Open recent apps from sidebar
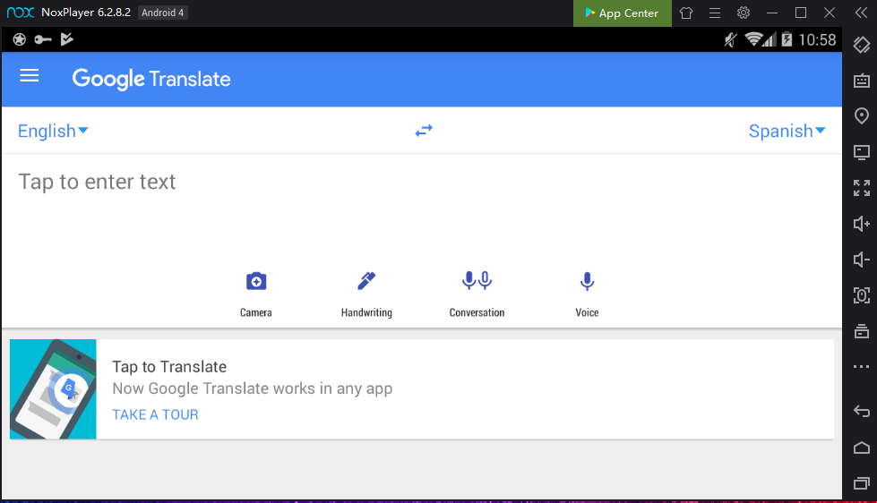 click(x=862, y=483)
